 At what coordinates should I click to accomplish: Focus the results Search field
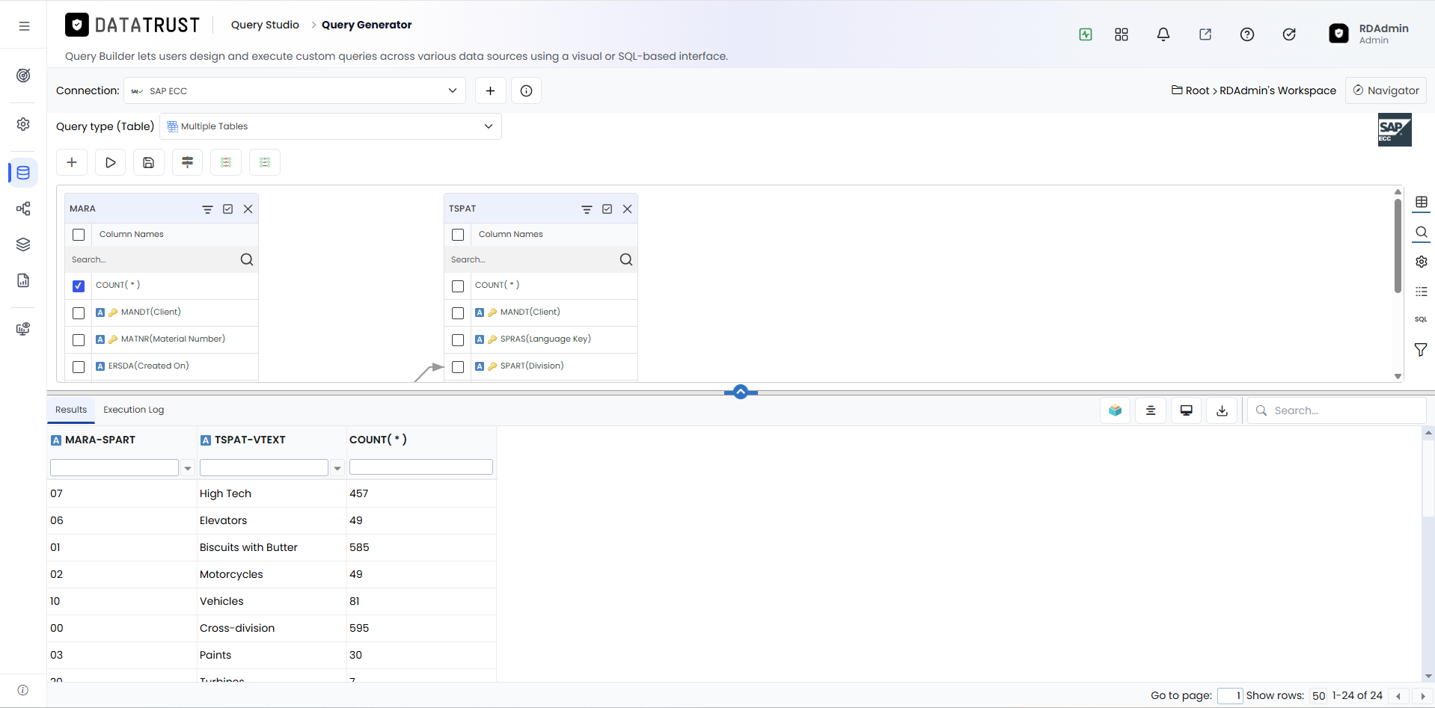point(1337,410)
